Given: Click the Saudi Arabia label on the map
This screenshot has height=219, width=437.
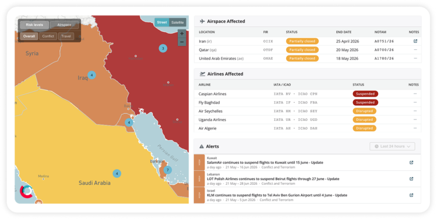Looking at the screenshot, I should click(x=94, y=183).
